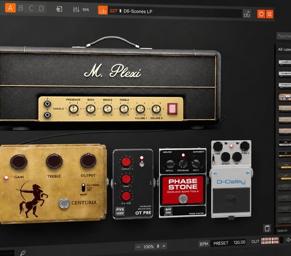The width and height of the screenshot is (291, 256).
Task: Click the 100% zoom value
Action: coord(148,247)
